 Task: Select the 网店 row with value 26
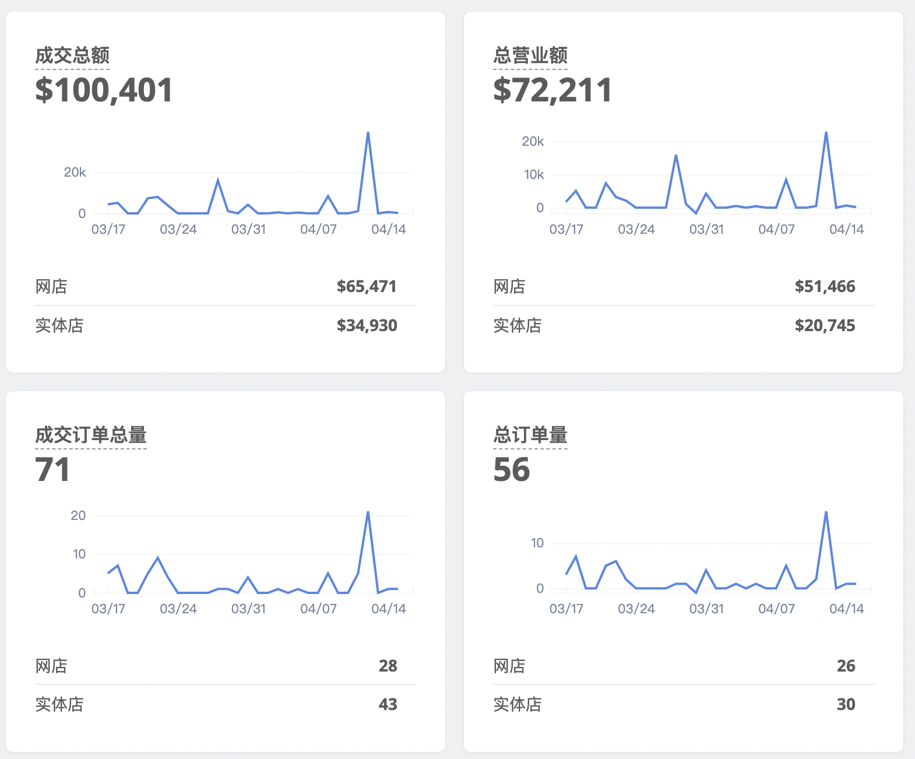684,666
